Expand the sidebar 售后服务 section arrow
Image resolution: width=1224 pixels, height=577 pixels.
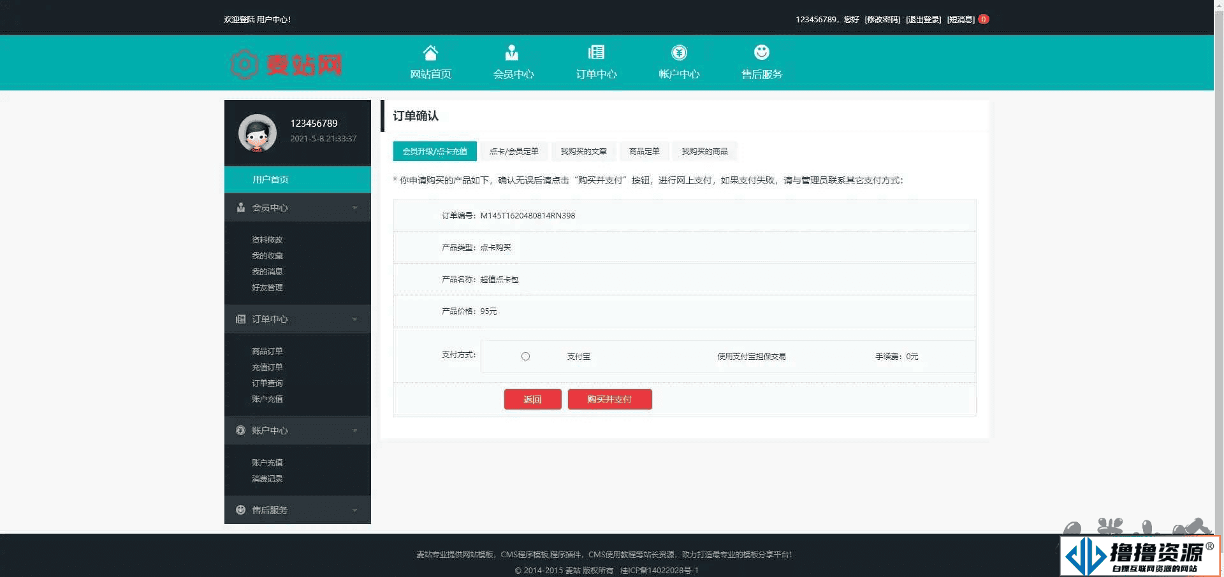(355, 510)
